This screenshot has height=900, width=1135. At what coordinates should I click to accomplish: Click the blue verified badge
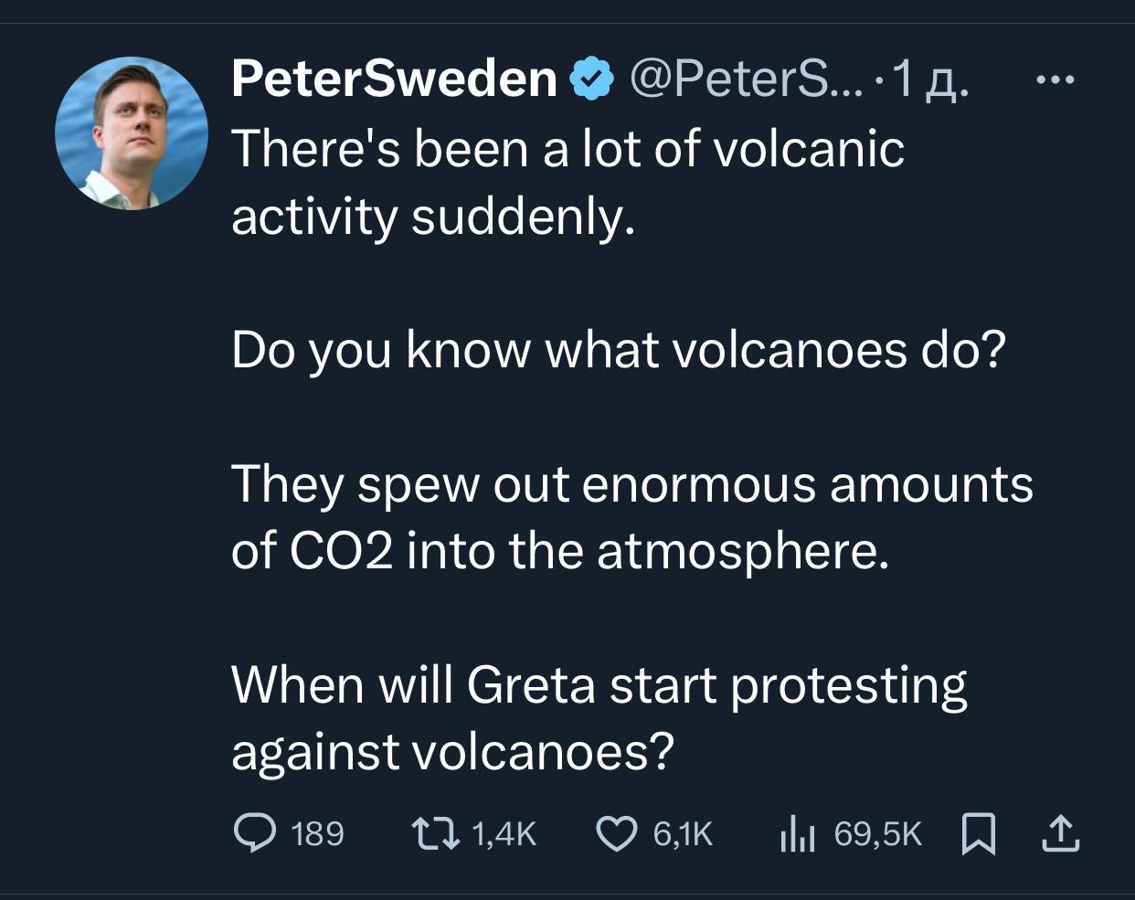592,80
